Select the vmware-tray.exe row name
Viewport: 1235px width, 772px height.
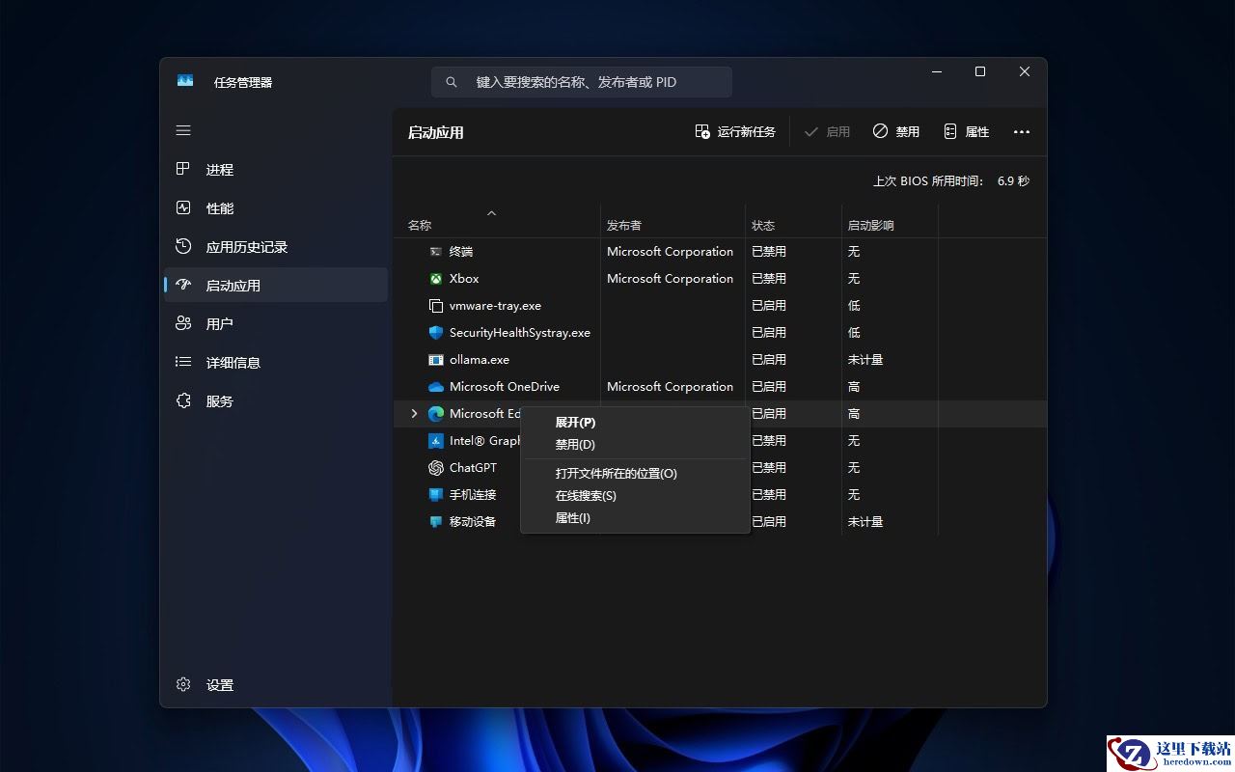[x=495, y=305]
